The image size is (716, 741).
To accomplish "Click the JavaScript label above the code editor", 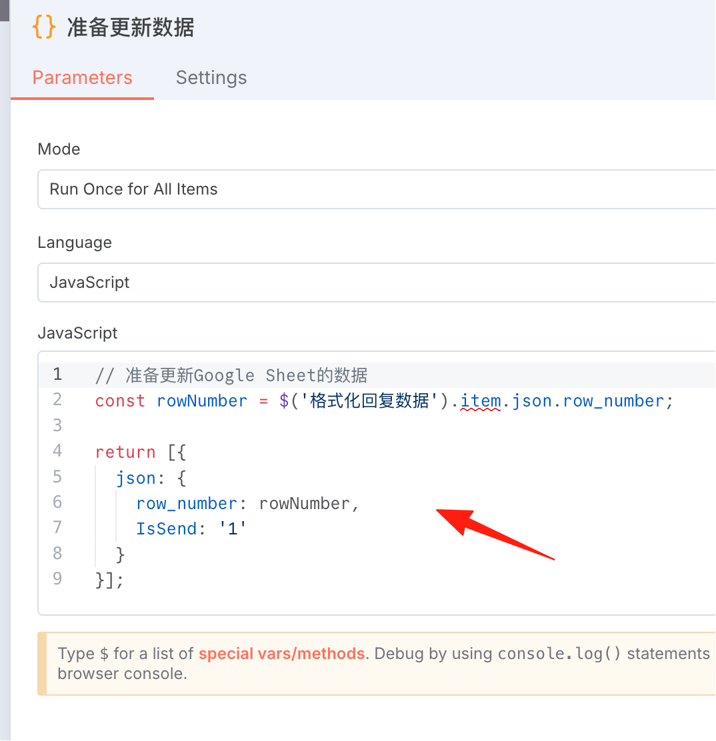I will pyautogui.click(x=77, y=333).
